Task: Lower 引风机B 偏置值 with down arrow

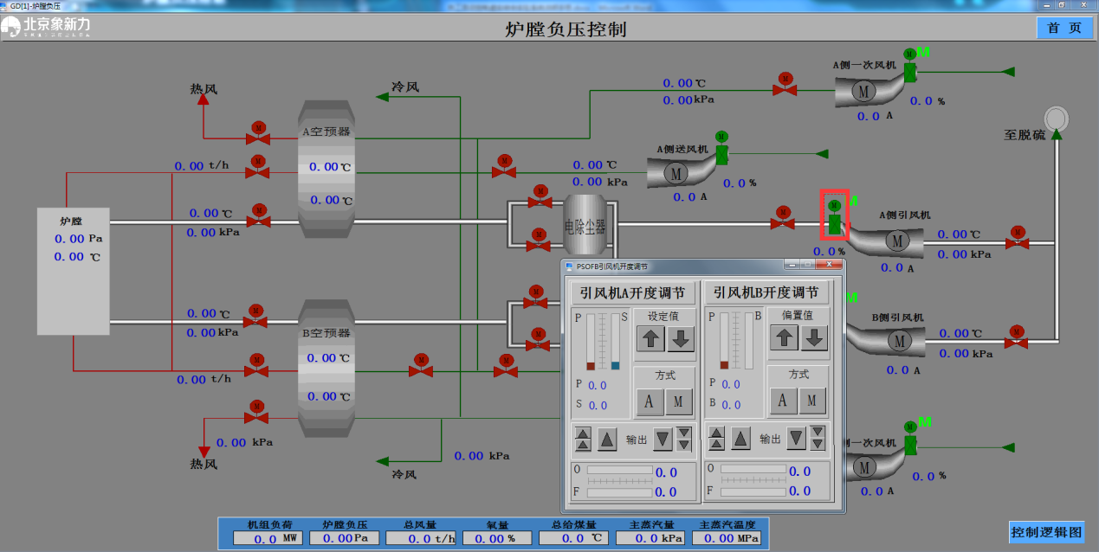Action: coord(813,337)
